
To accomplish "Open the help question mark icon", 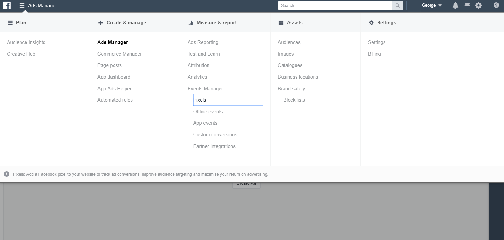I will (x=496, y=5).
